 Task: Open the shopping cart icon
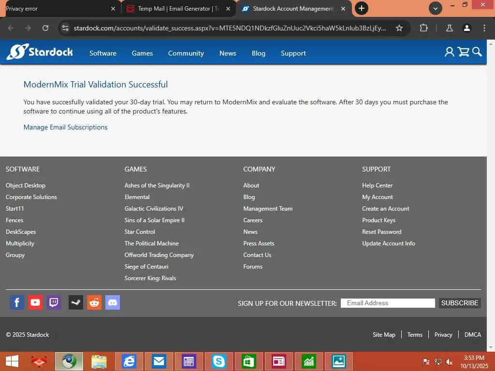[x=463, y=52]
